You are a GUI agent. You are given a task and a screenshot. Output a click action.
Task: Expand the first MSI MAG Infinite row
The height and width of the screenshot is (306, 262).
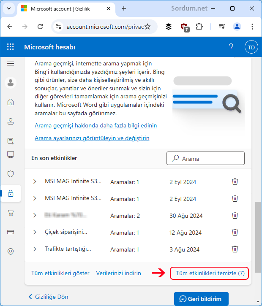click(35, 181)
